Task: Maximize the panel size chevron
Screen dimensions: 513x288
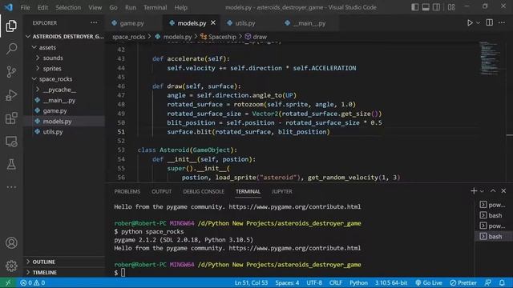Action: pos(493,191)
